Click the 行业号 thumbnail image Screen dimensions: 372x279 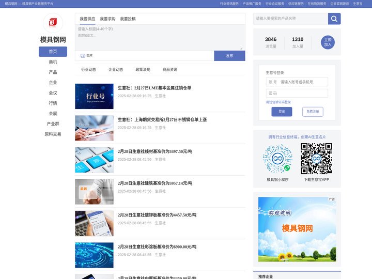94,96
